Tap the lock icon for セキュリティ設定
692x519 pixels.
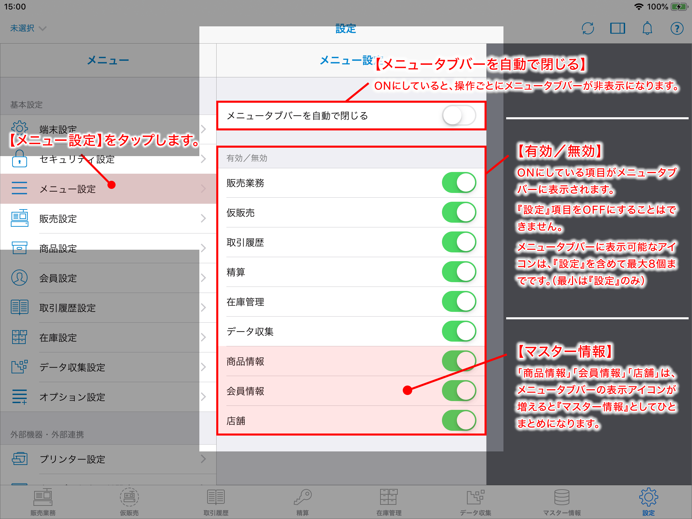pos(20,158)
